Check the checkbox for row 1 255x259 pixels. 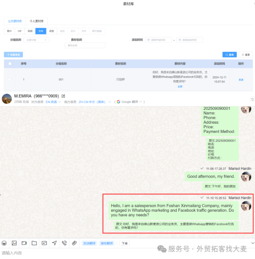pyautogui.click(x=9, y=80)
